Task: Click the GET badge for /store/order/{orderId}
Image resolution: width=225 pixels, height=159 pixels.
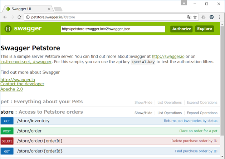Action: pyautogui.click(x=7, y=151)
